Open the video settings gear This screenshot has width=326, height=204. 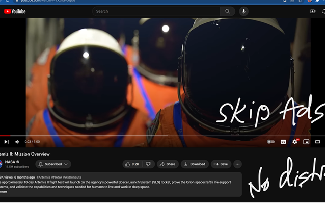[x=295, y=142]
